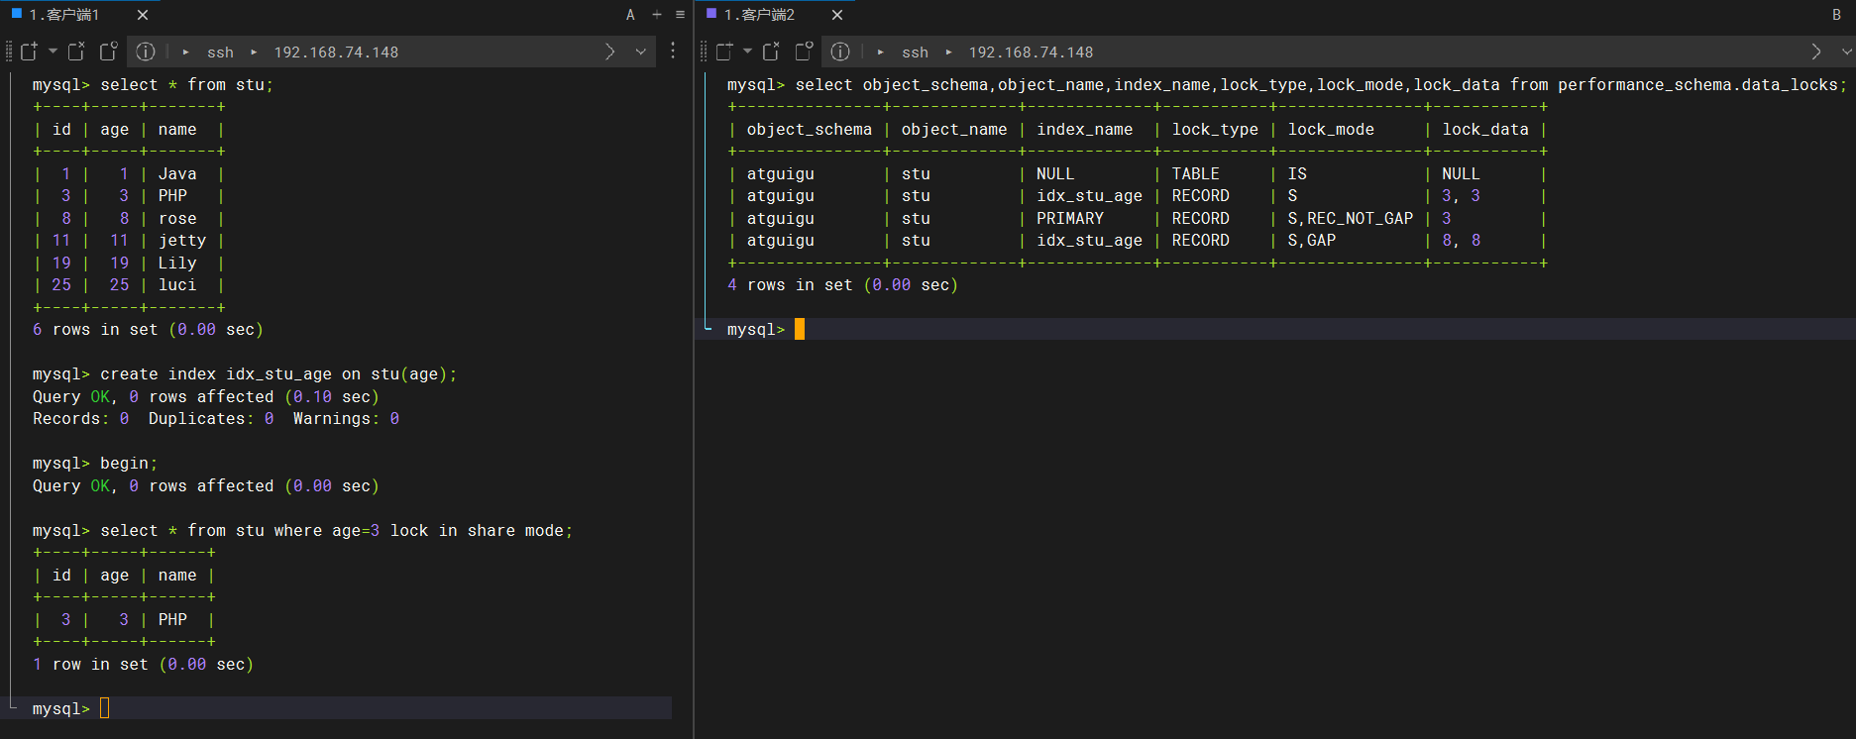Click the 'begin;' command line
The width and height of the screenshot is (1856, 739).
pyautogui.click(x=95, y=464)
